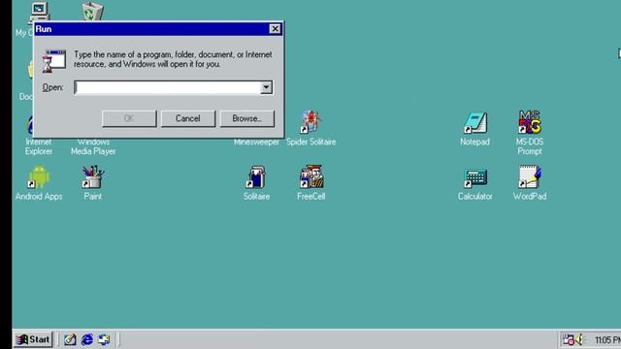Viewport: 621px width, 349px height.
Task: Launch Notepad from the desktop
Action: coord(474,122)
